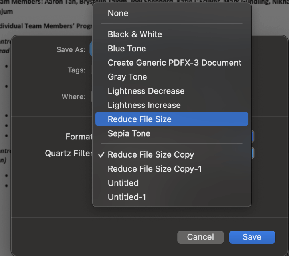Choose the Black & White filter
289x256 pixels.
click(x=135, y=34)
